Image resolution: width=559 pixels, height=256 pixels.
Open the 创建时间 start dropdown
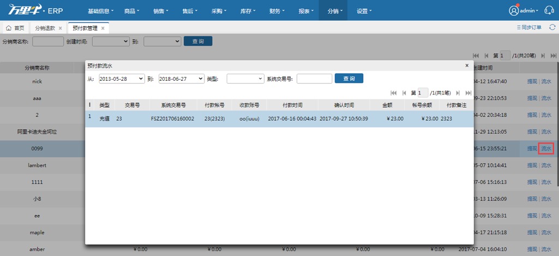coord(111,41)
